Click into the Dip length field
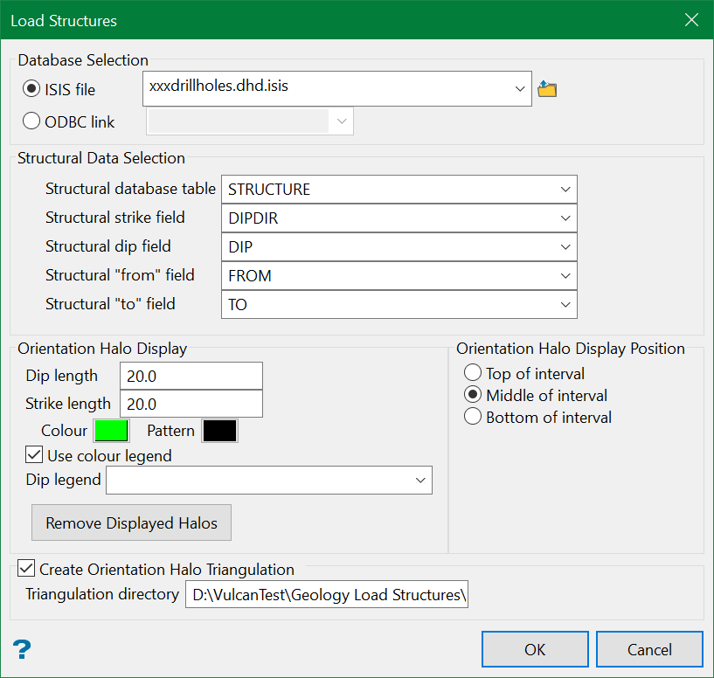Viewport: 714px width, 678px height. pyautogui.click(x=191, y=376)
